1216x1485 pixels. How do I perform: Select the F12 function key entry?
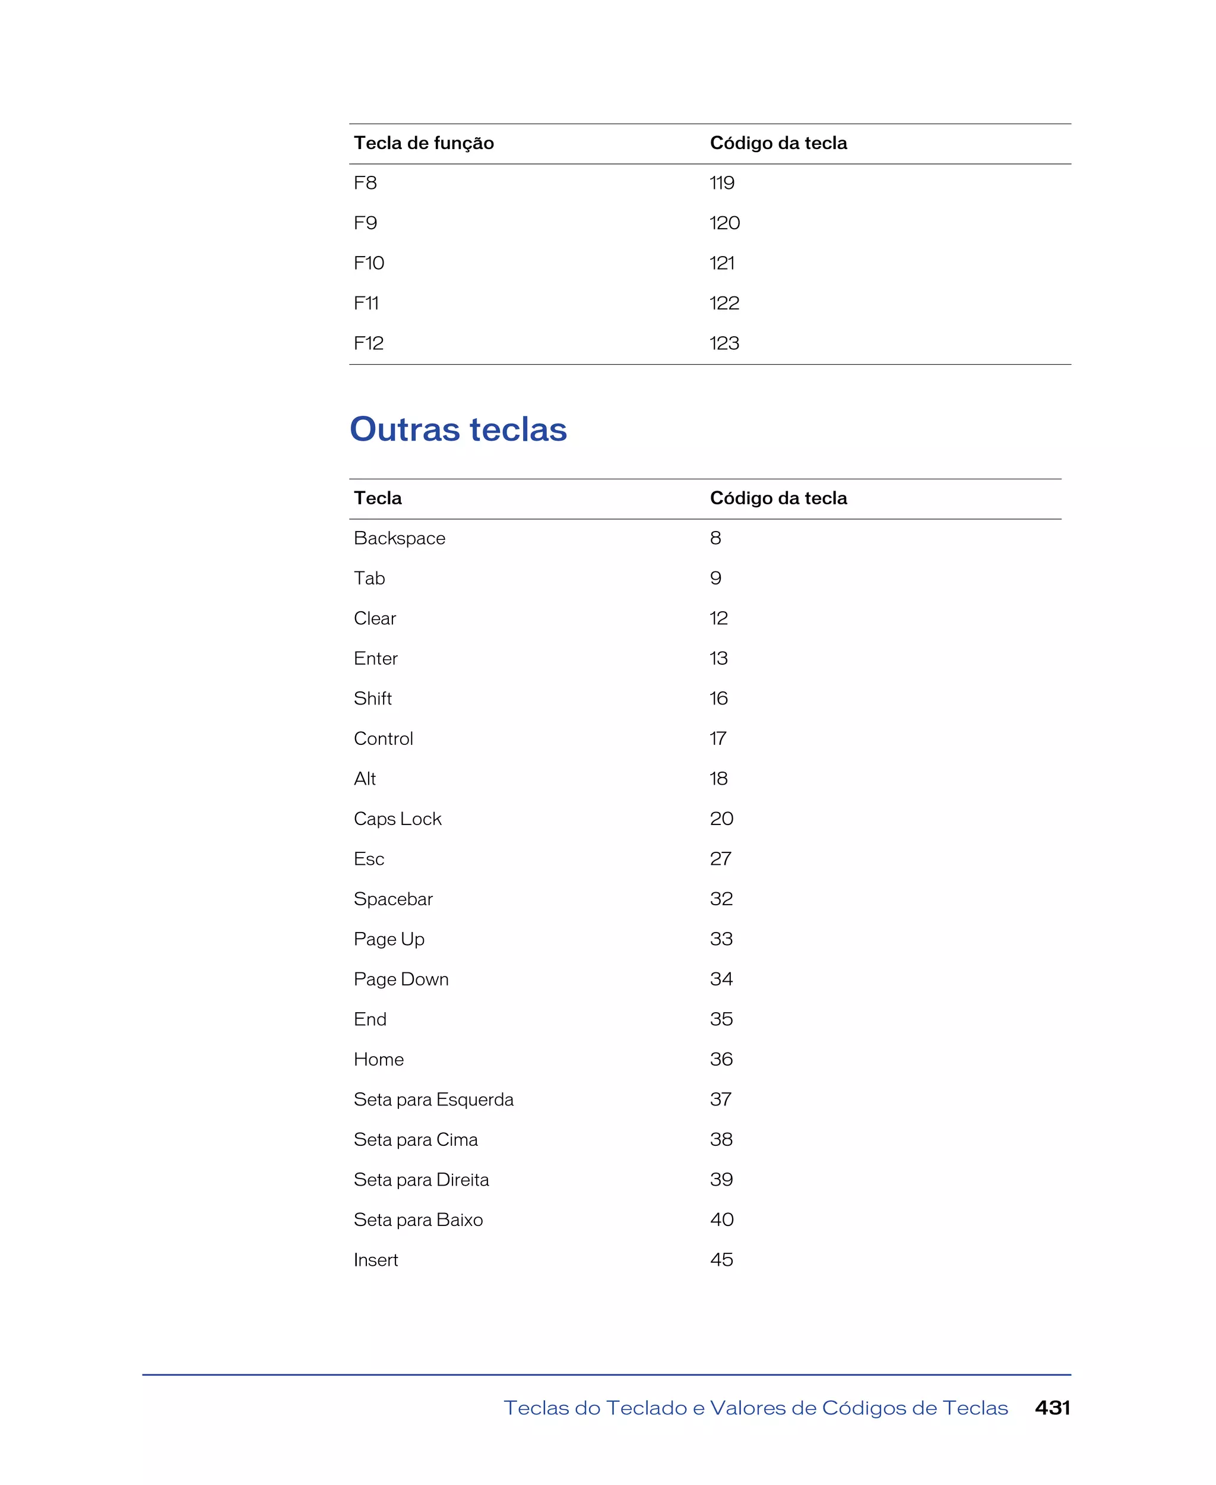pyautogui.click(x=369, y=343)
